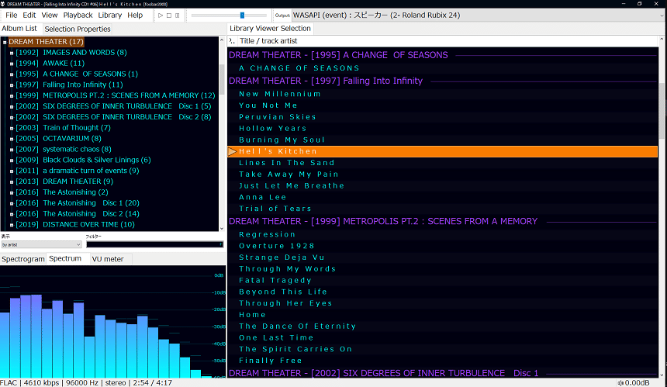
Task: Click the now-playing arrow beside Hell's Kitchen
Action: 232,151
